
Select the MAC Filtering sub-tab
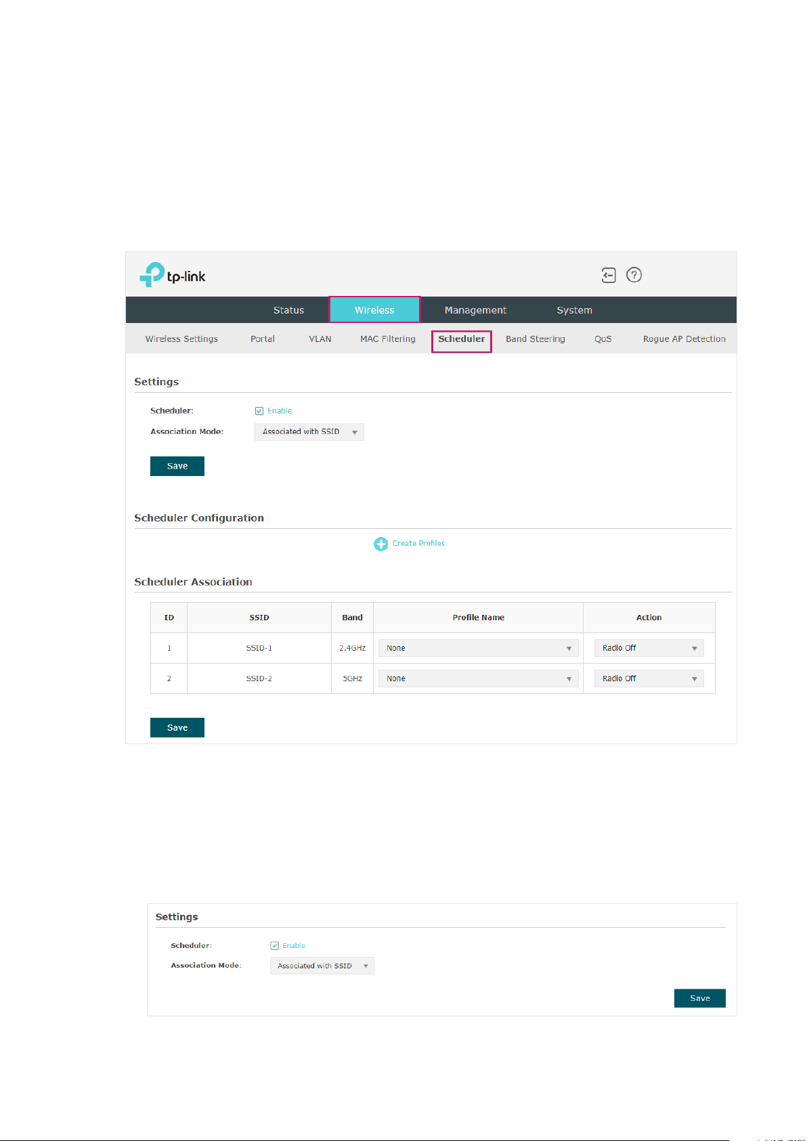pos(388,339)
